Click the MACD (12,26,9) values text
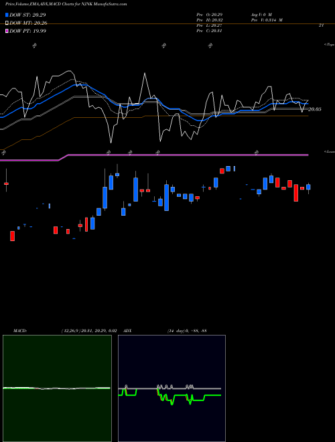The height and width of the screenshot is (442, 335). tap(89, 331)
